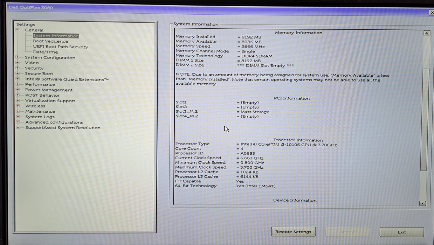
Task: Expand Intel Software Guard Extensions node
Action: [x=18, y=79]
